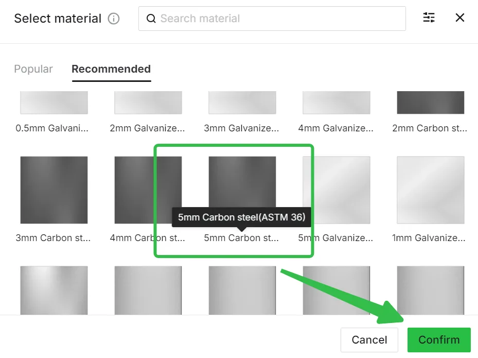The width and height of the screenshot is (478, 358).
Task: Cancel the material selection
Action: pos(369,339)
